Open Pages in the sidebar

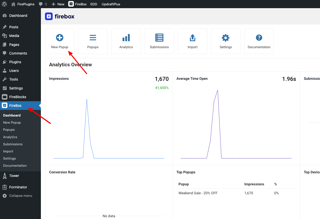click(x=20, y=45)
